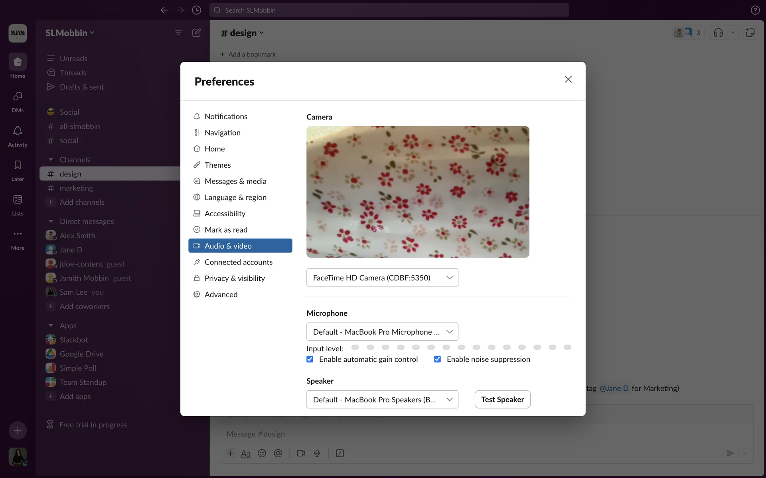Click the canvas icon in channel header
The height and width of the screenshot is (478, 766).
coord(750,33)
